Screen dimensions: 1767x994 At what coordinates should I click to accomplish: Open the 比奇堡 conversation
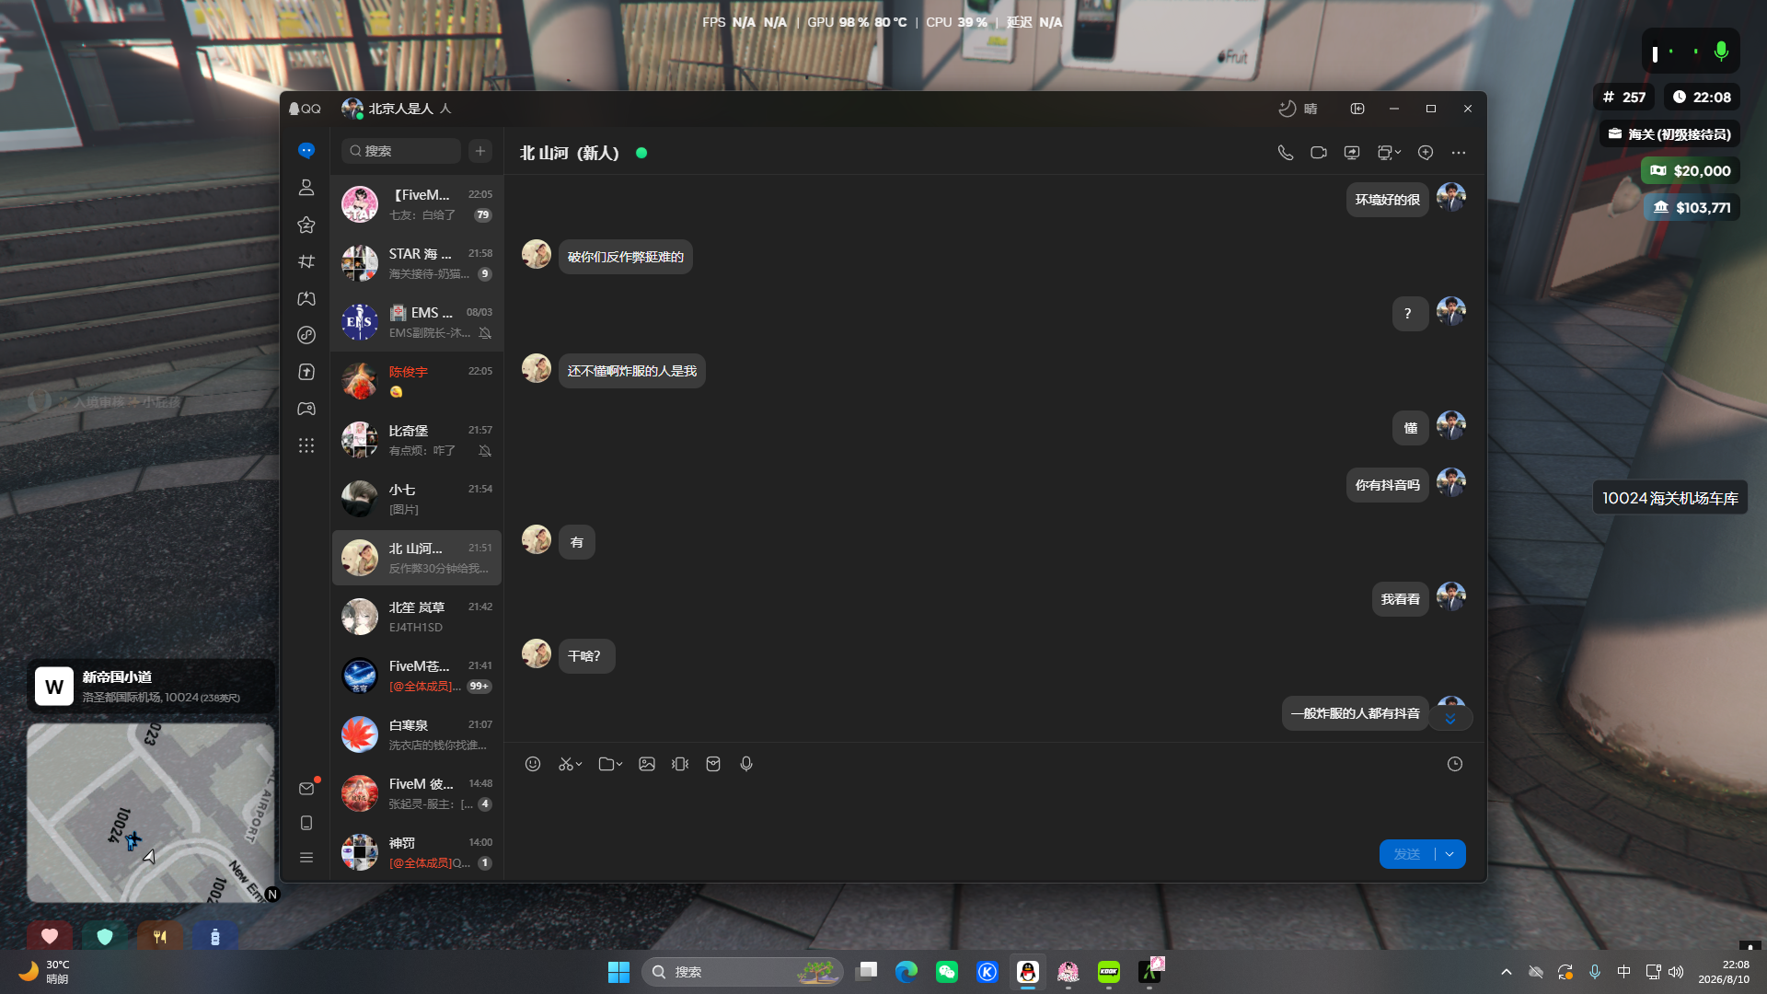417,440
